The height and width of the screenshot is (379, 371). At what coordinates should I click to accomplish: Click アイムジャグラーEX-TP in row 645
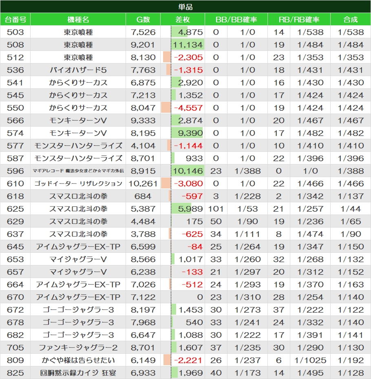pyautogui.click(x=78, y=247)
